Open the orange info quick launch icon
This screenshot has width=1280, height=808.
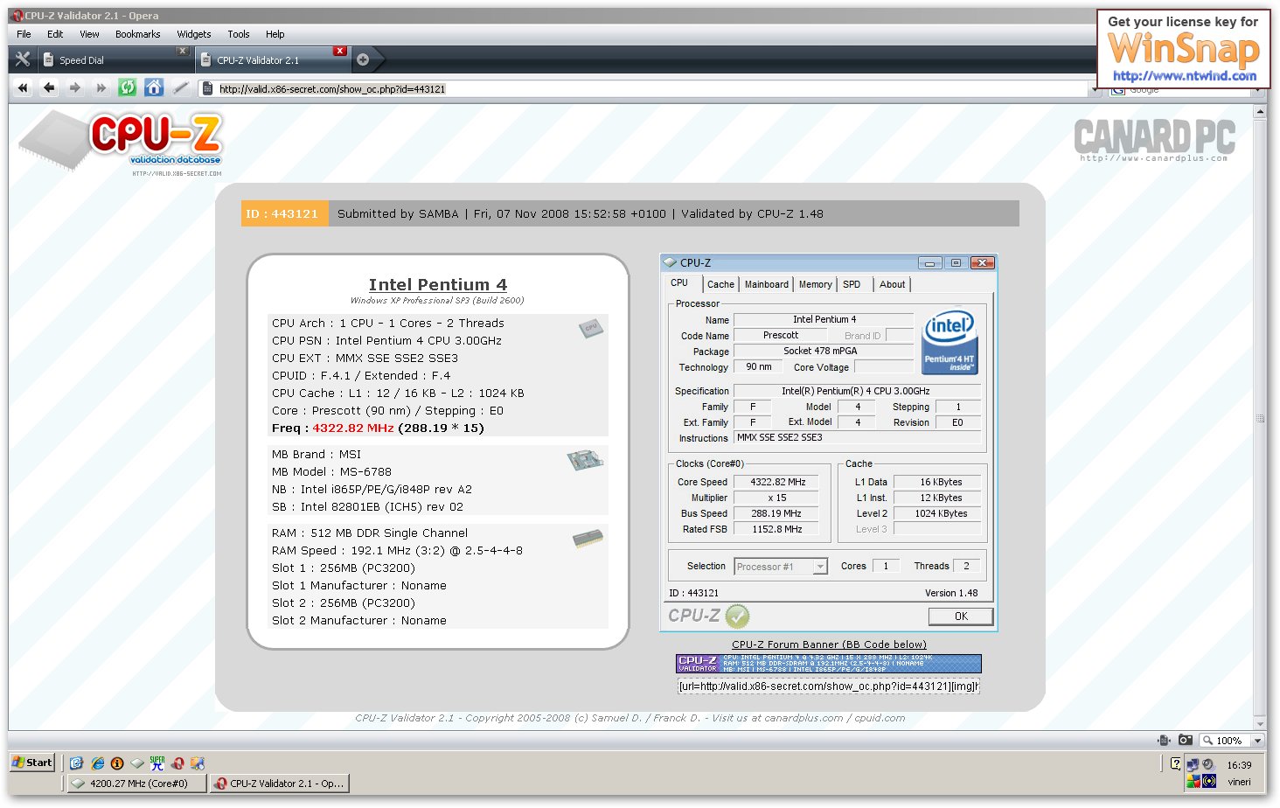click(117, 763)
